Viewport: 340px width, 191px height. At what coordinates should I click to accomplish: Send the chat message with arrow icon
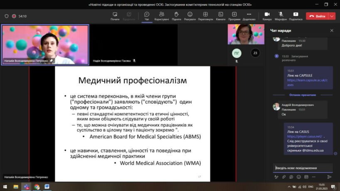point(329,176)
